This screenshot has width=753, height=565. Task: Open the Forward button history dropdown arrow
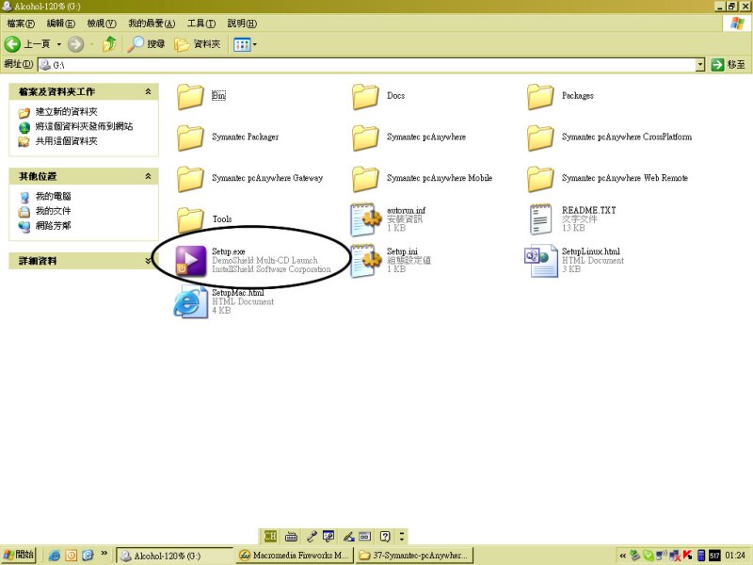pos(92,44)
